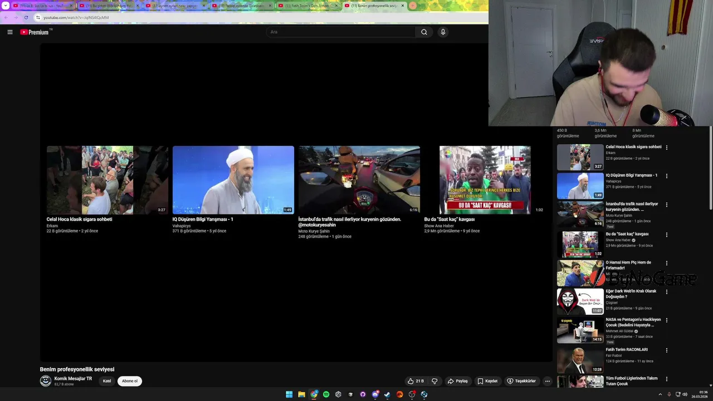Viewport: 713px width, 401px height.
Task: Open options menu for sidebar 'Celal Hoca' video
Action: (x=667, y=148)
